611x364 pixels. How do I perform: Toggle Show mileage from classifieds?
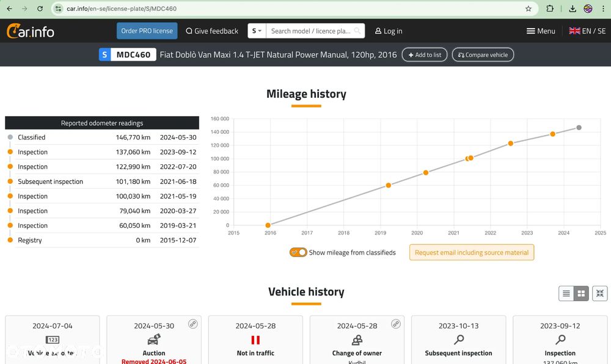point(298,252)
